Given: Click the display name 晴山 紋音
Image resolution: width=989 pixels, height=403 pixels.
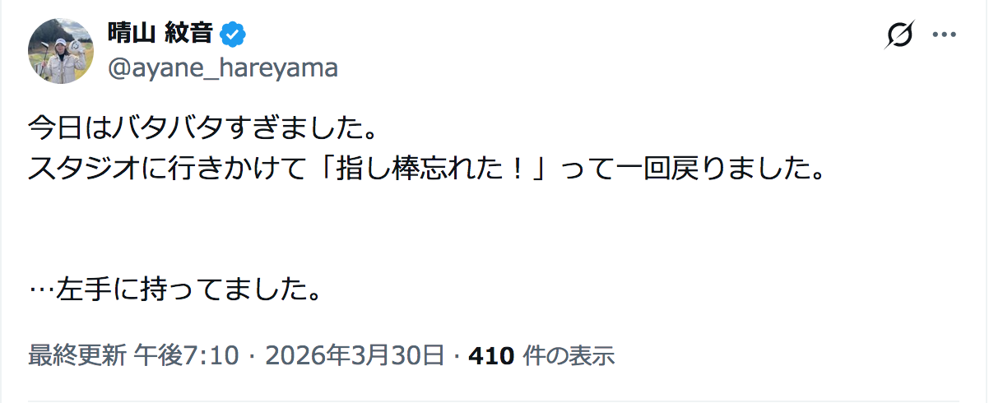Looking at the screenshot, I should [x=160, y=34].
